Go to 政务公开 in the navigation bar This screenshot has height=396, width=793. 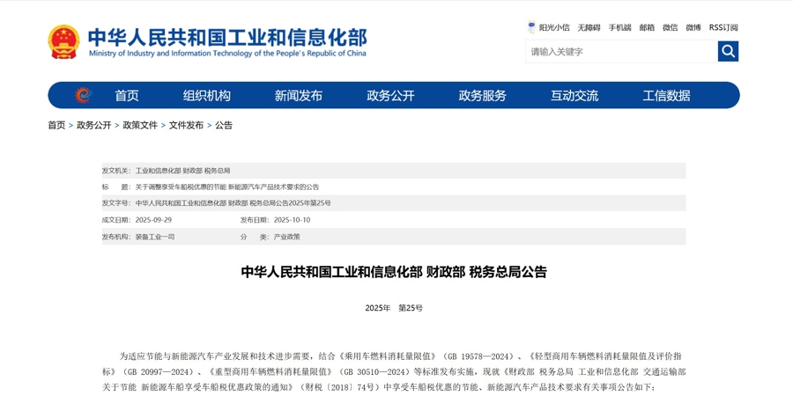point(390,95)
